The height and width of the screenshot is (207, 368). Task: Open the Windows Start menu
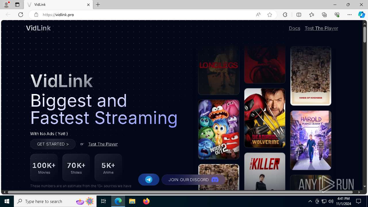(7, 201)
